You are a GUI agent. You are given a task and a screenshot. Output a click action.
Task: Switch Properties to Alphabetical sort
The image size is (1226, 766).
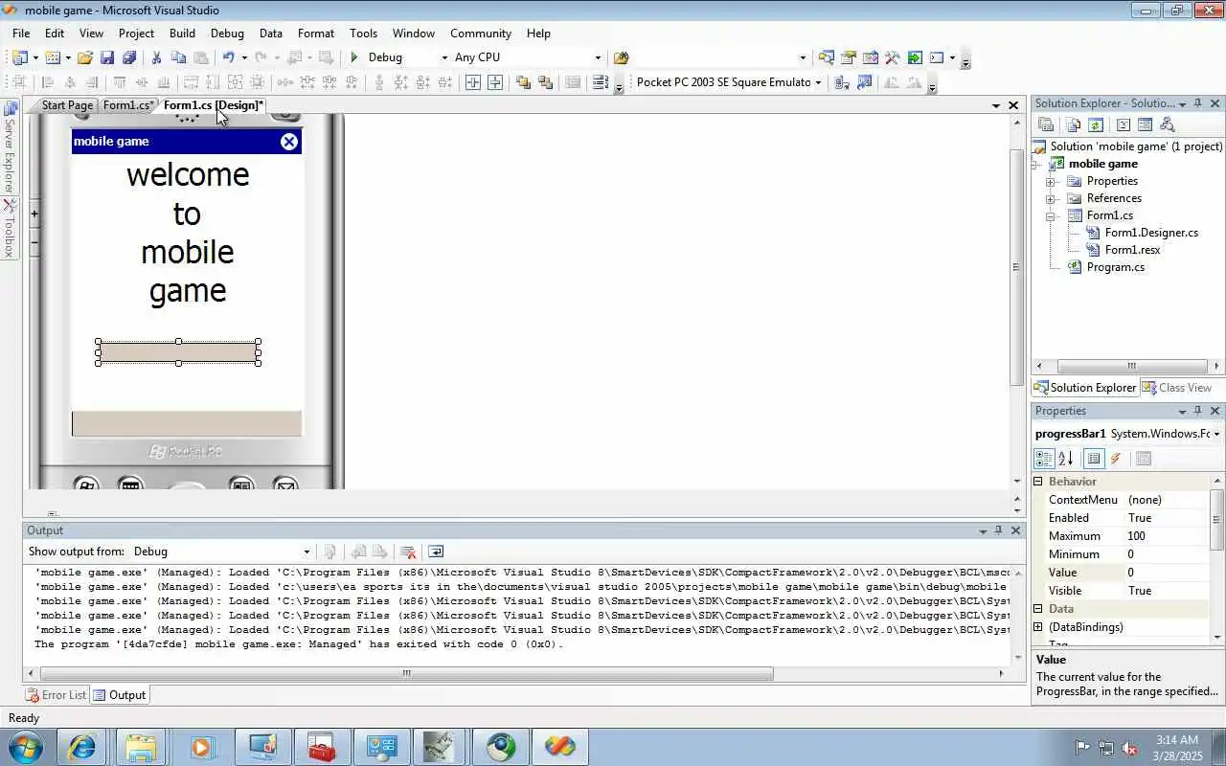(1066, 459)
